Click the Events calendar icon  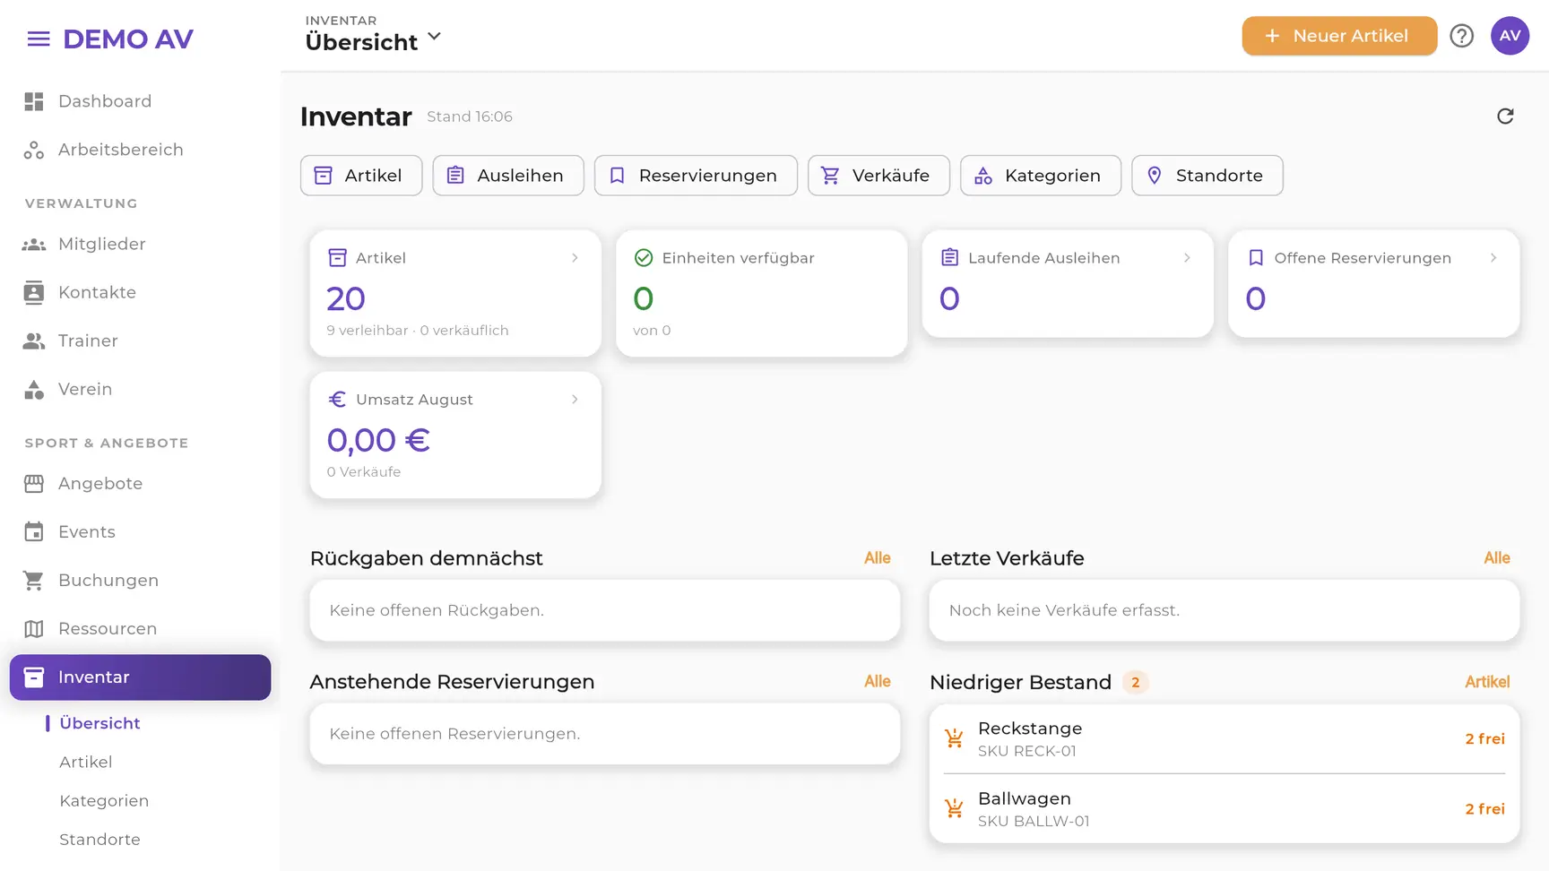pos(34,531)
